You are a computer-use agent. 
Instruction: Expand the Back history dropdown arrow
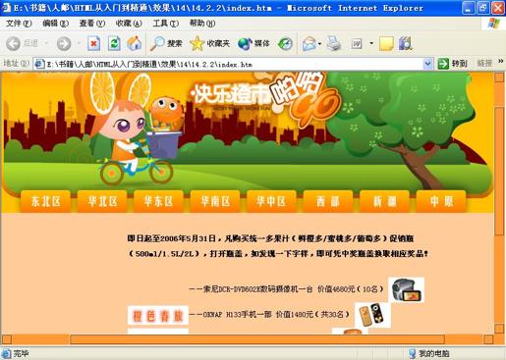(46, 43)
